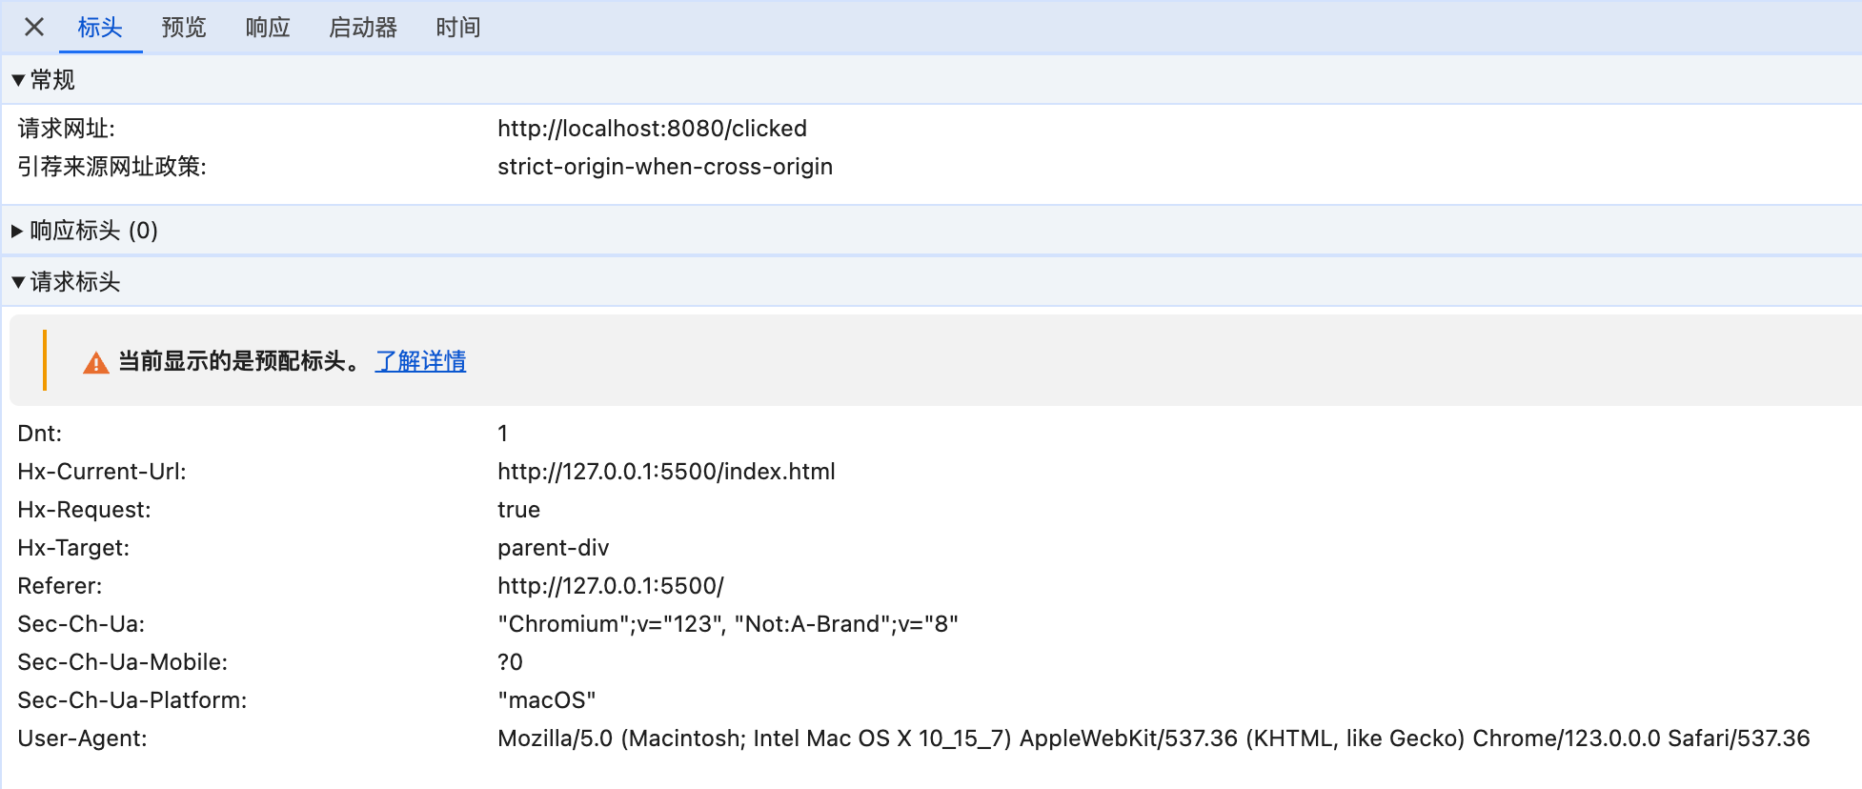
Task: Select the "Chromium";v="123" header value
Action: click(728, 624)
